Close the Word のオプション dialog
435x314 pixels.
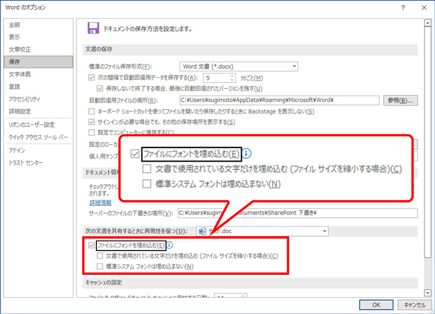424,8
